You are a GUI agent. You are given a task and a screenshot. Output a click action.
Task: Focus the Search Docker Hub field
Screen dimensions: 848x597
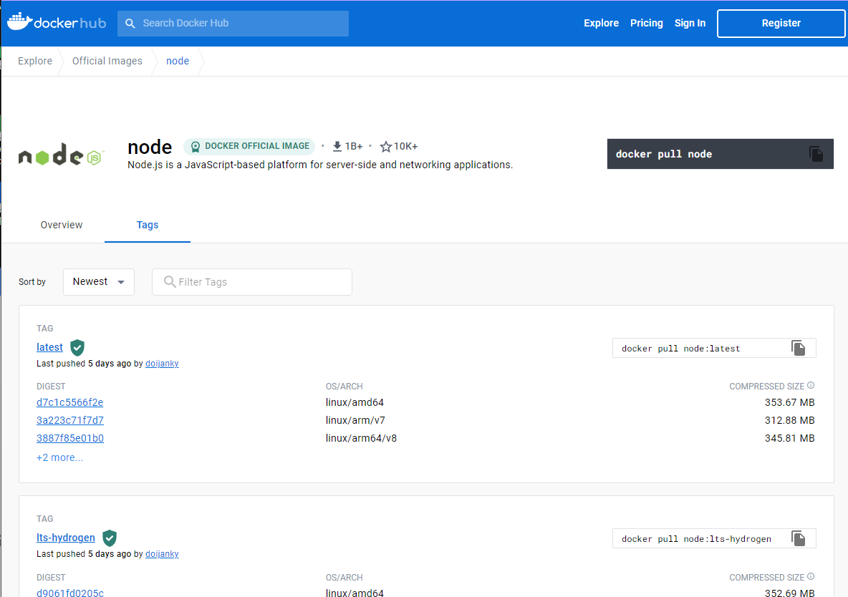click(x=233, y=23)
